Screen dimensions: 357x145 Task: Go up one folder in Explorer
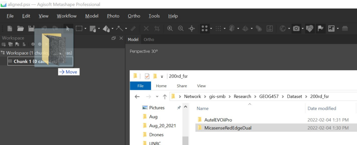(x=165, y=96)
